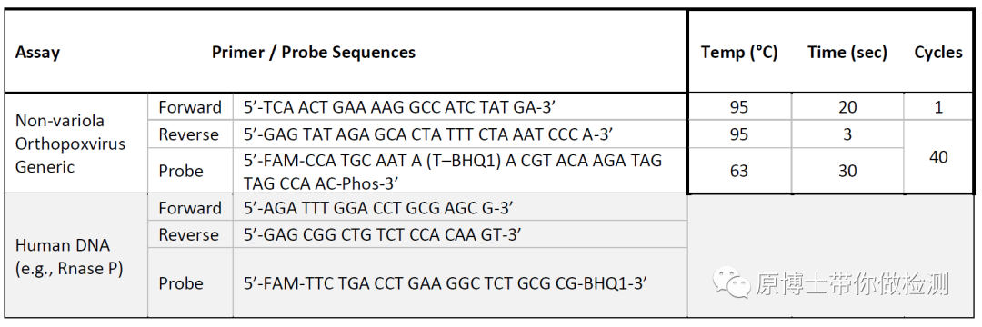Click the FAM-TTC TGA Rnase P probe sequence

coord(445,283)
